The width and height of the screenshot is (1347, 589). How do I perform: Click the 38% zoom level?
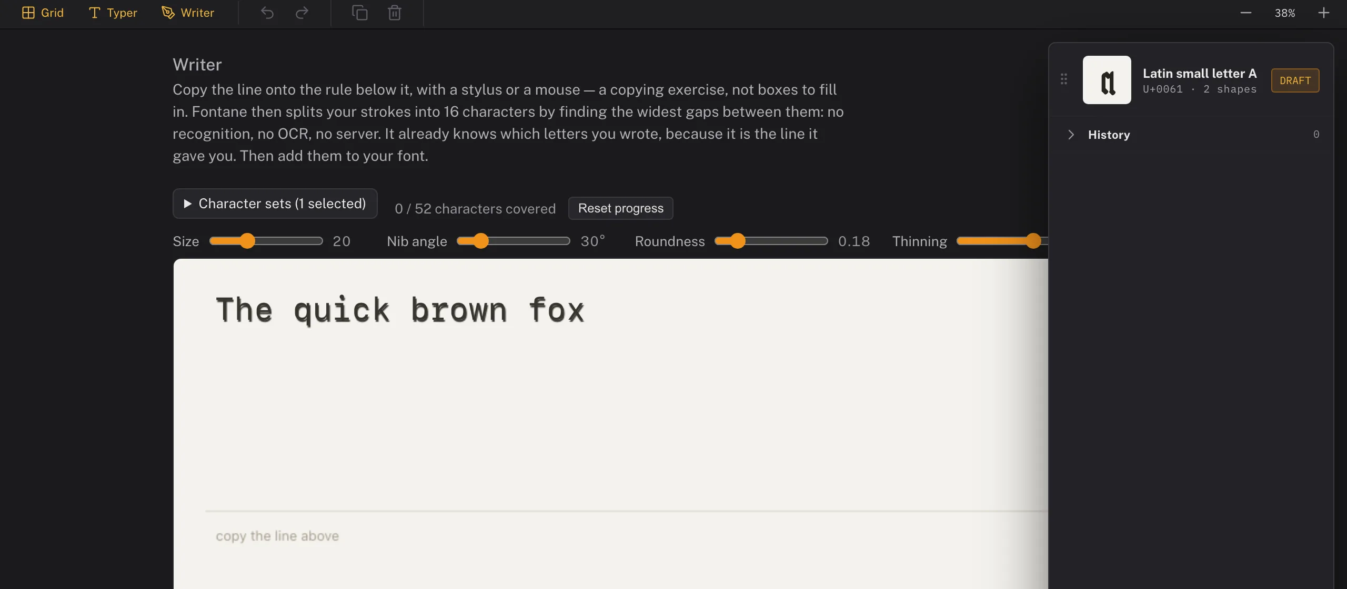click(1284, 13)
